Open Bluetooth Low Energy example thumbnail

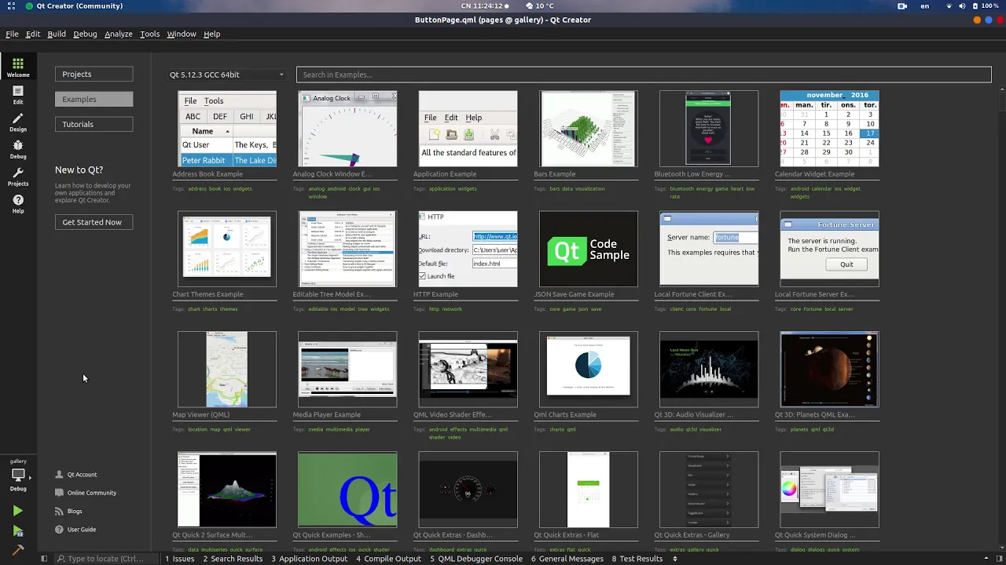tap(709, 129)
